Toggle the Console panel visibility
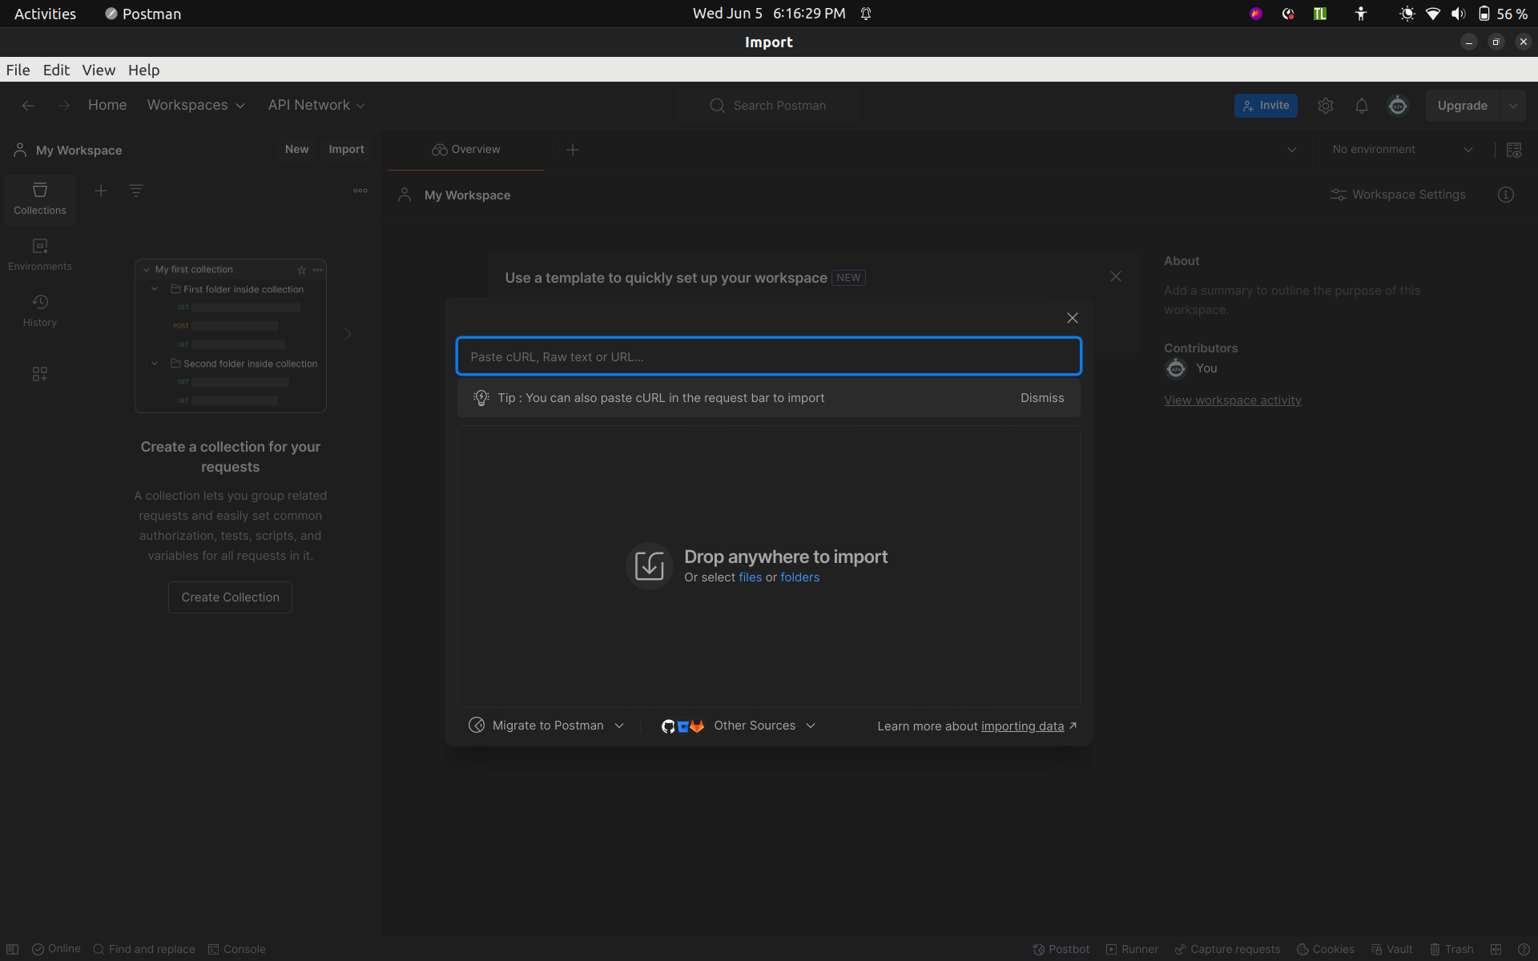Viewport: 1538px width, 961px height. [236, 949]
